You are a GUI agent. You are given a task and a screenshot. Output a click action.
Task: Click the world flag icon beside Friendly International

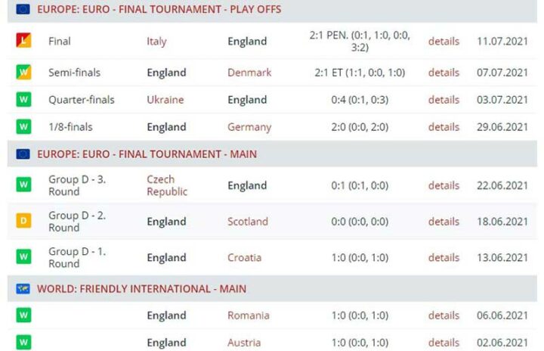(x=23, y=289)
